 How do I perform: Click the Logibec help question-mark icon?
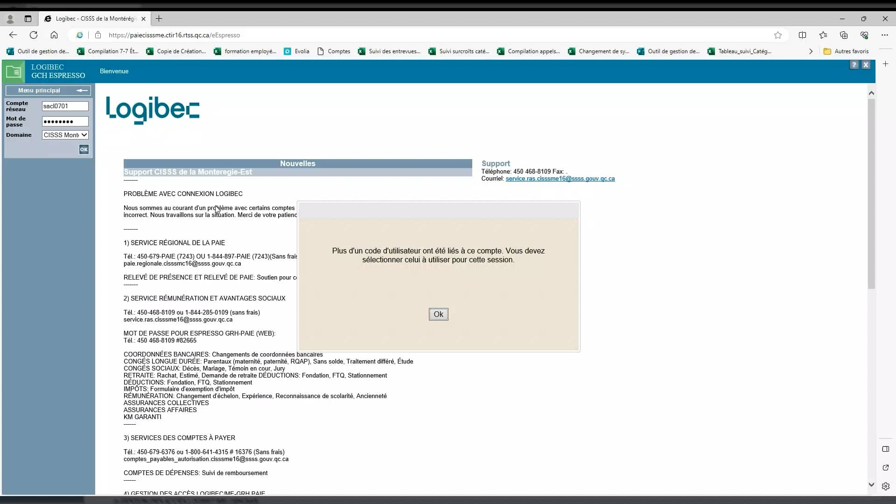[x=854, y=65]
